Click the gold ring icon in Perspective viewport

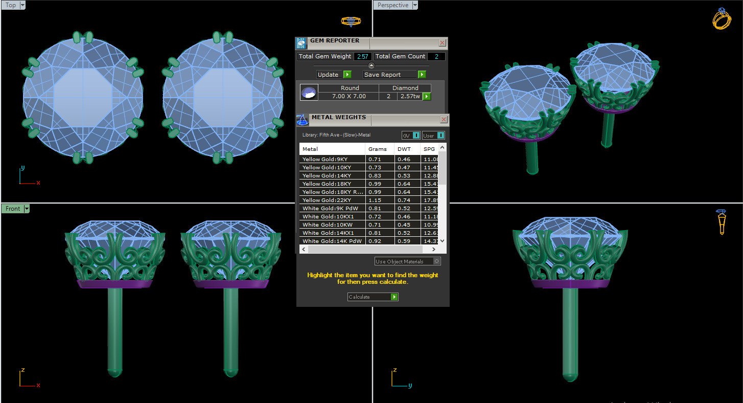pyautogui.click(x=721, y=18)
